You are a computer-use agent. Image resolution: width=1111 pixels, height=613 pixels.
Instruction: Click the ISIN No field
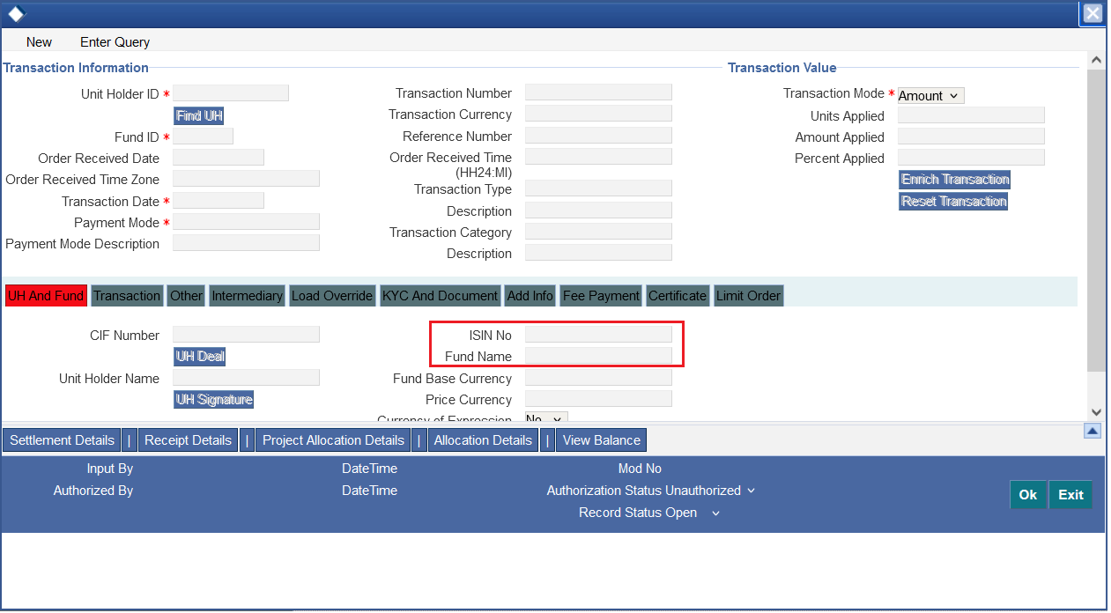pos(598,335)
